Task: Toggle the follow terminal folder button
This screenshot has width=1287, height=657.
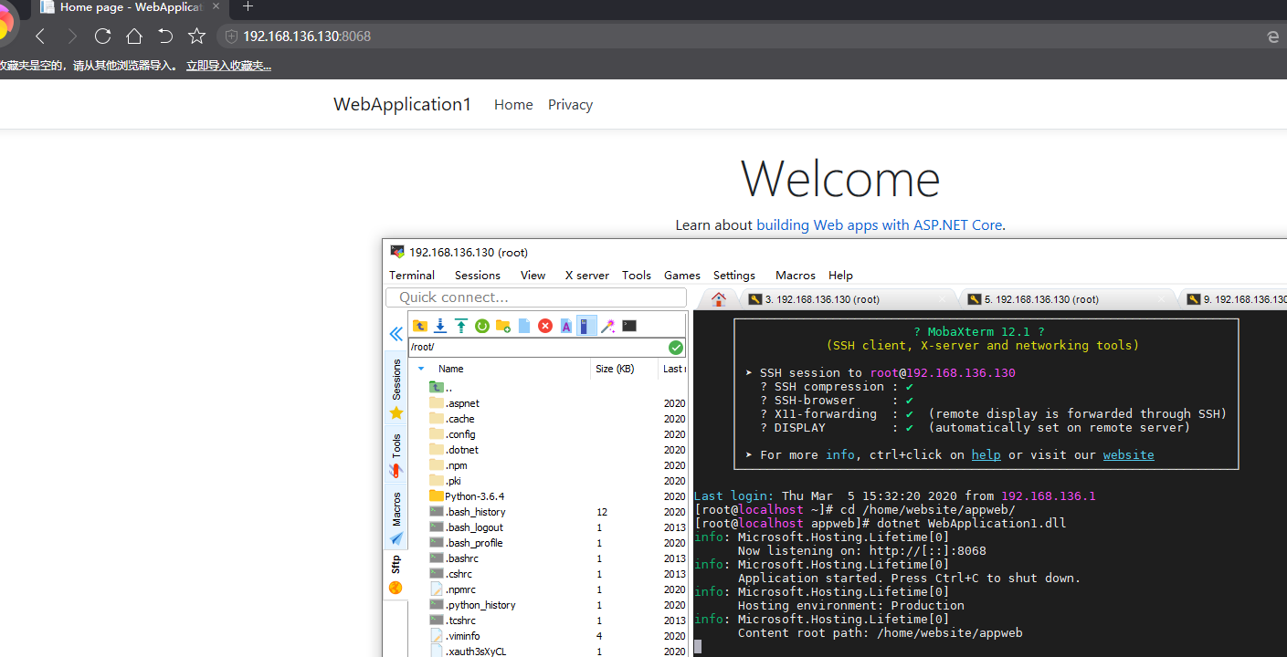Action: [586, 326]
